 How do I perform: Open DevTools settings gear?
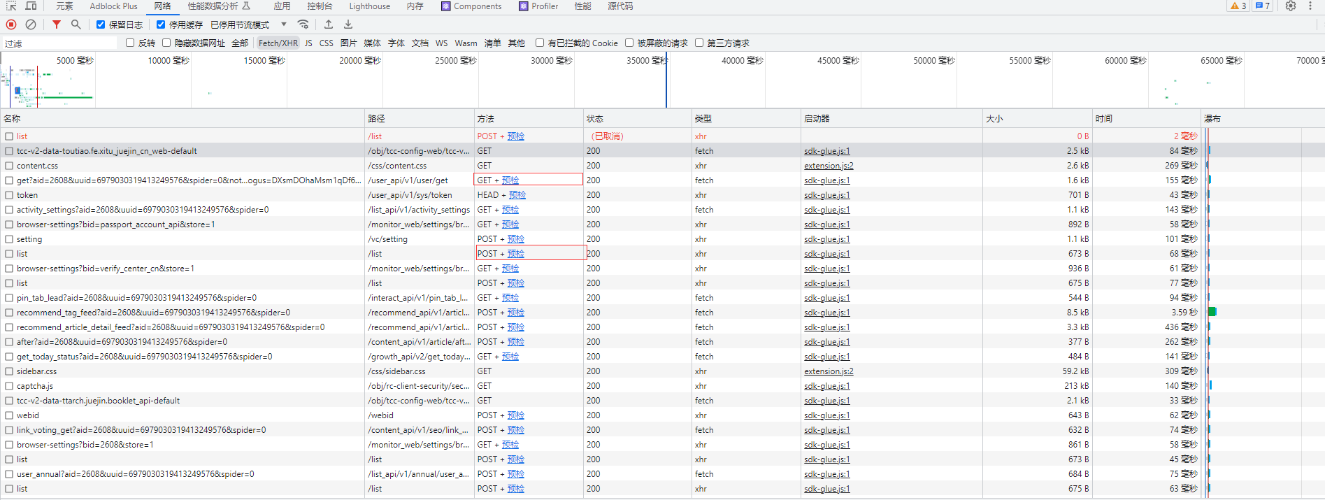tap(1291, 6)
